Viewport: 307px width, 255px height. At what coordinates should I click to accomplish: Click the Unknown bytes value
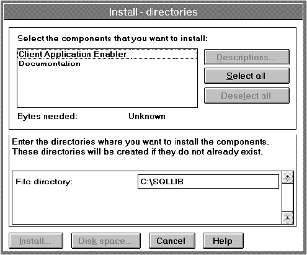point(147,117)
